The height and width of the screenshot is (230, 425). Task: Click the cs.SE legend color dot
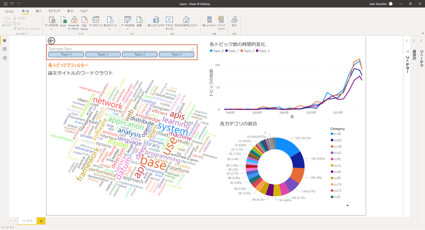331,134
